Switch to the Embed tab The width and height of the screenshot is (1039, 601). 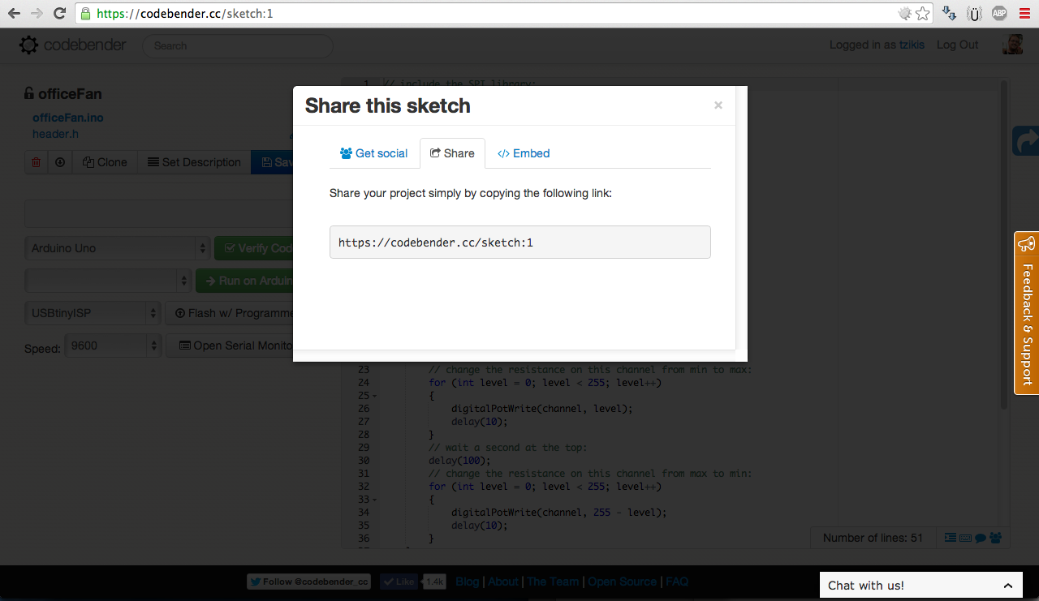click(524, 153)
